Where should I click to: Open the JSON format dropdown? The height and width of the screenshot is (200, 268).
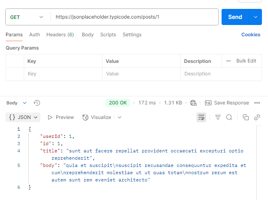pos(23,117)
